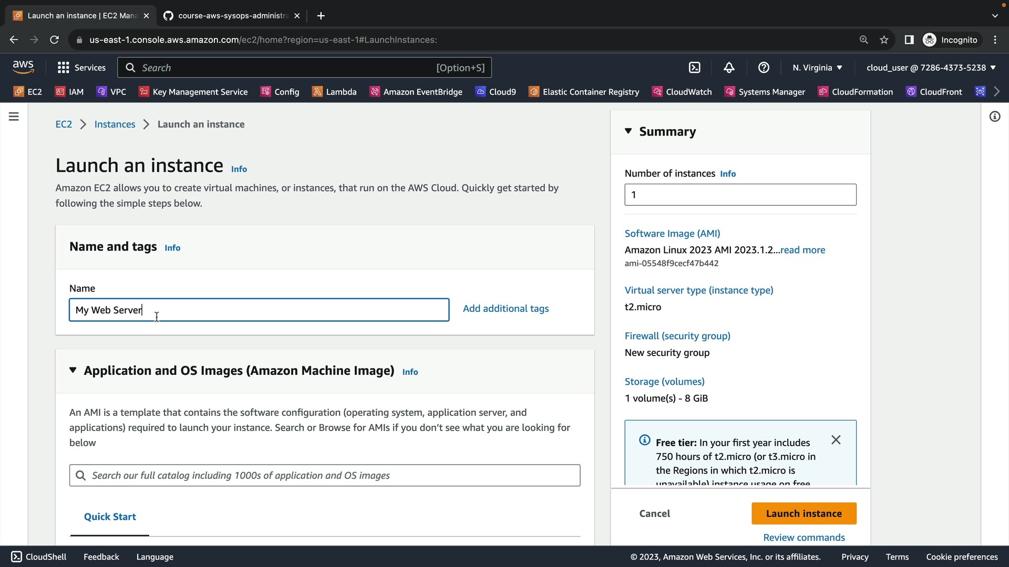1009x567 pixels.
Task: Open the info panel icon at right edge
Action: [994, 117]
